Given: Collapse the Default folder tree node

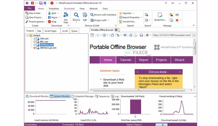Looking at the screenshot, I should 28,36.
